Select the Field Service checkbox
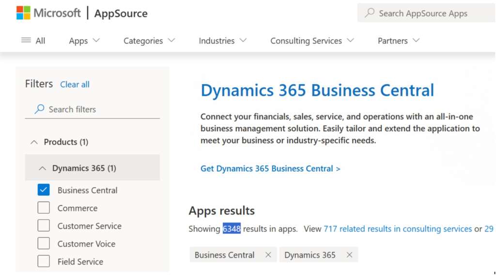Viewport: 496px width, 279px height. click(44, 261)
